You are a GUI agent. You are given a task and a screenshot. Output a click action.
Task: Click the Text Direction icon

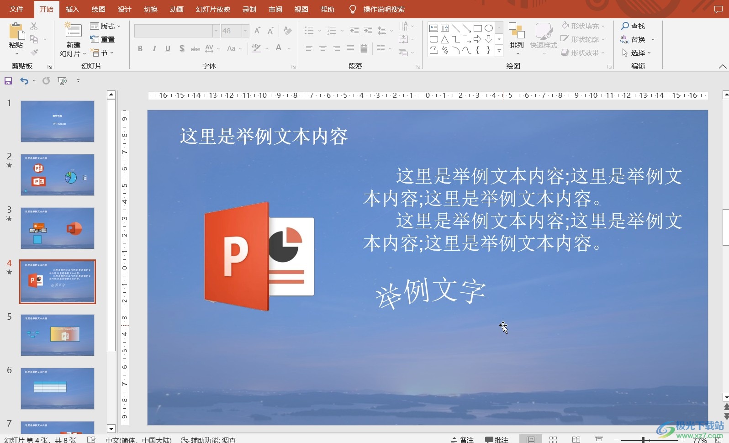pos(403,26)
